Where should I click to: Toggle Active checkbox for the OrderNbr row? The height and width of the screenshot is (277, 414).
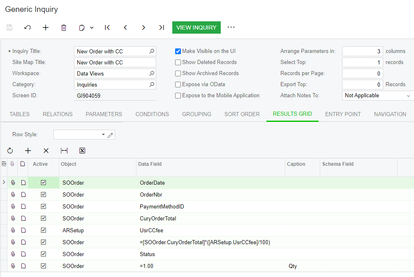43,195
